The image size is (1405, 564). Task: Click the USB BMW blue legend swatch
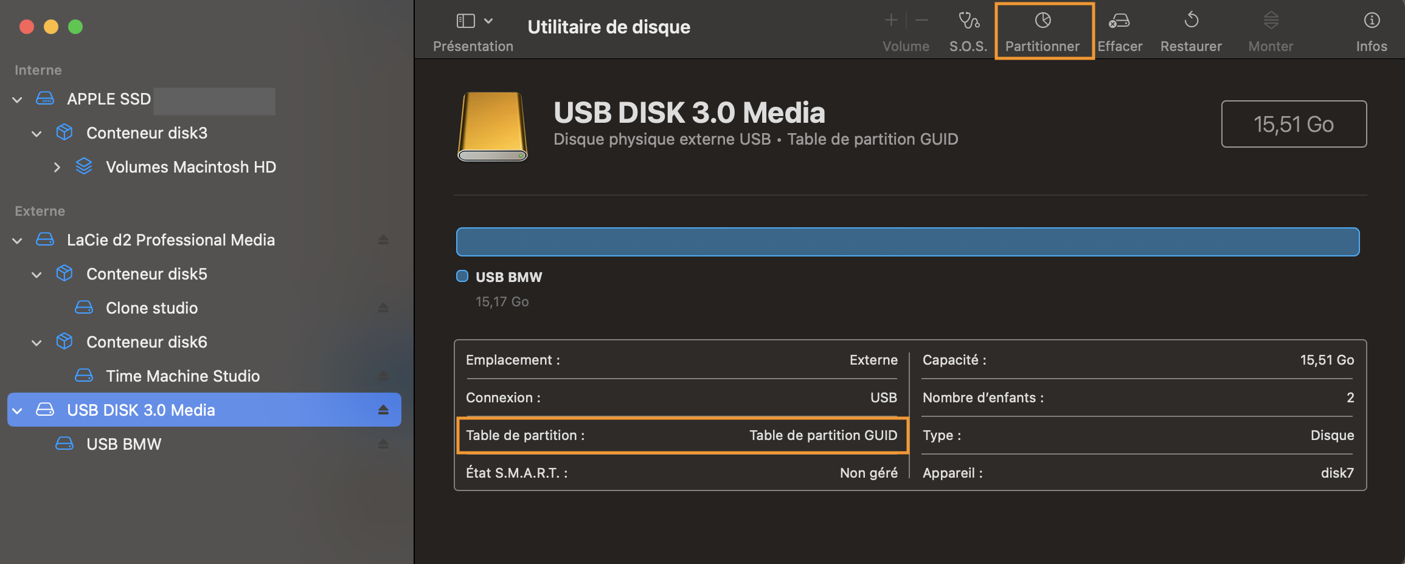(462, 277)
